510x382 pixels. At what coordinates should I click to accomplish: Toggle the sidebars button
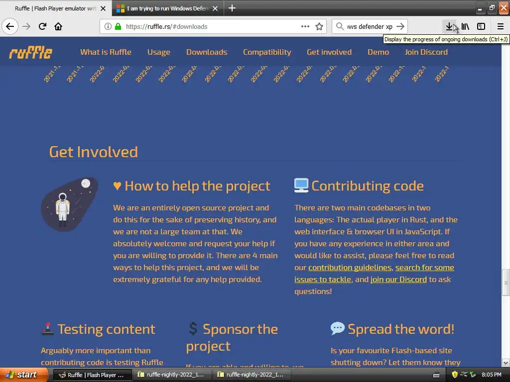[x=481, y=26]
